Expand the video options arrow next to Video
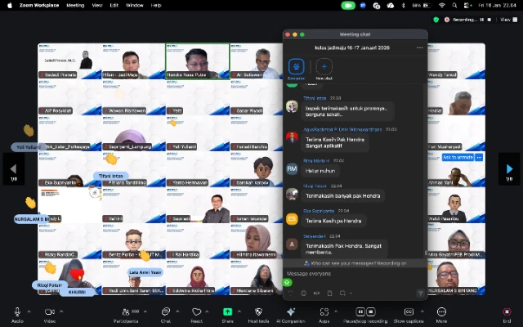Screen dimensions: 523x327 pyautogui.click(x=61, y=311)
